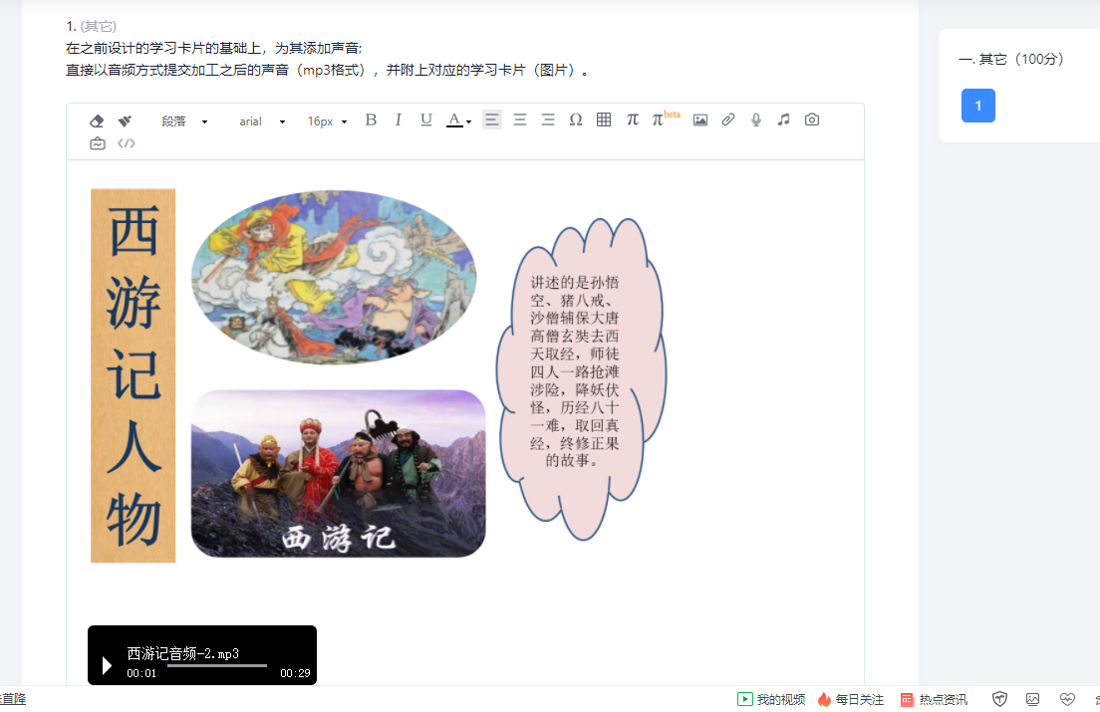Select the oval cartoon Journey to the West image
The image size is (1100, 712).
(x=334, y=278)
